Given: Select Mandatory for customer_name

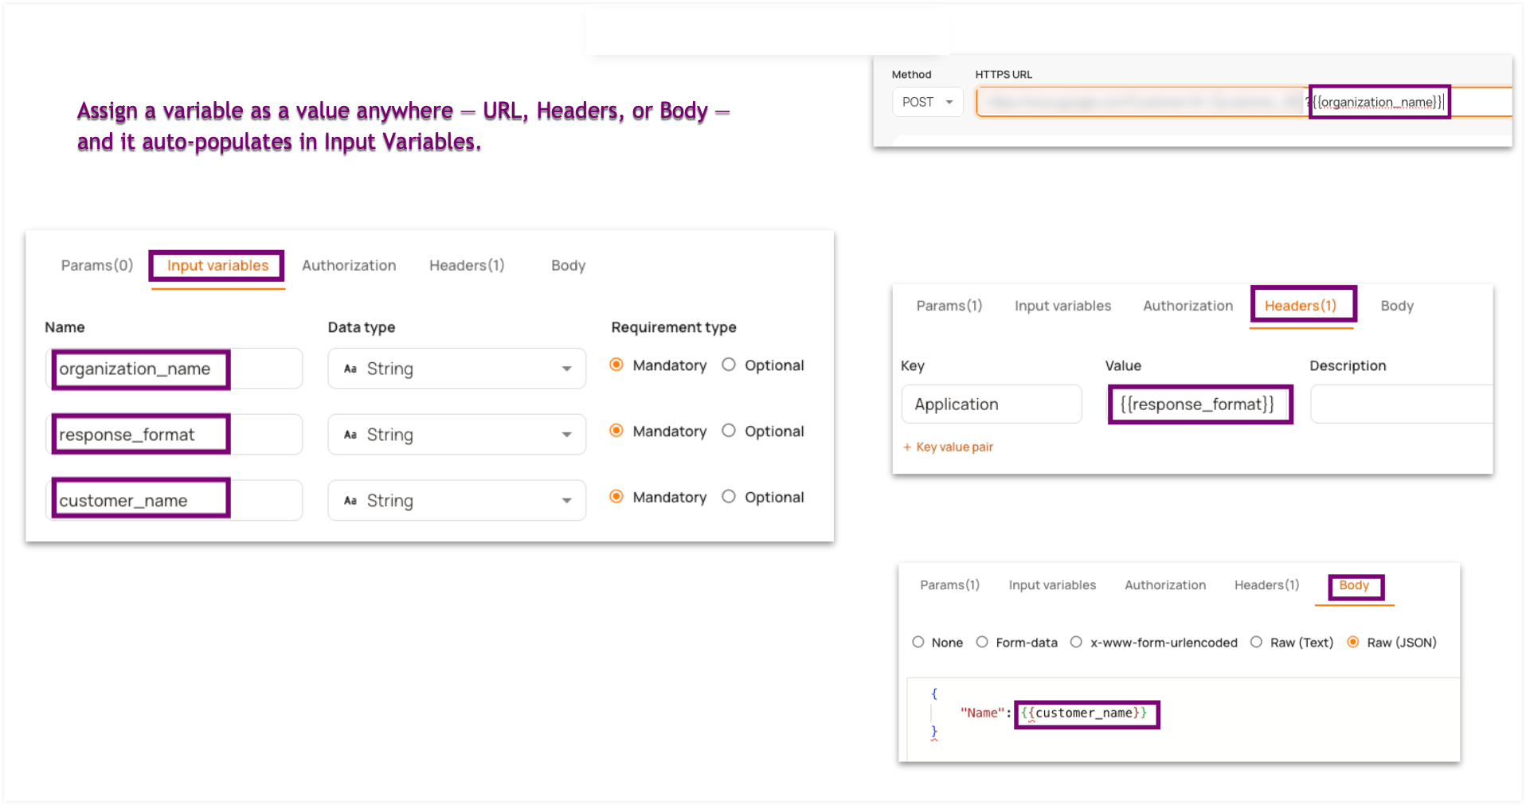Looking at the screenshot, I should [616, 497].
